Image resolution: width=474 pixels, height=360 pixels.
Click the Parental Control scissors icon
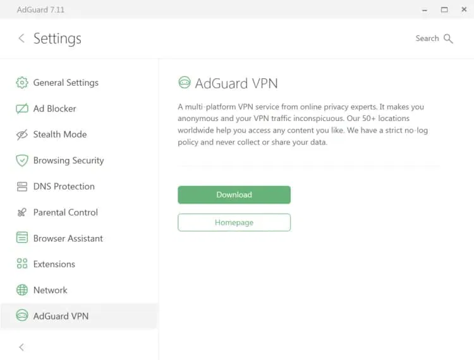22,212
